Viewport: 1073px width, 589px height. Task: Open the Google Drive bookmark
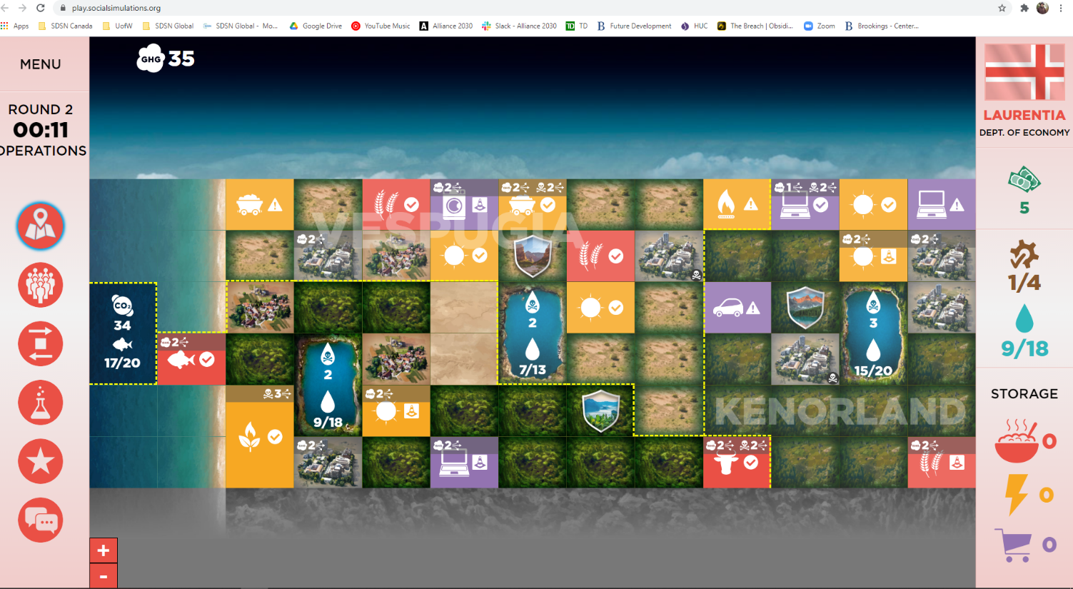tap(315, 26)
